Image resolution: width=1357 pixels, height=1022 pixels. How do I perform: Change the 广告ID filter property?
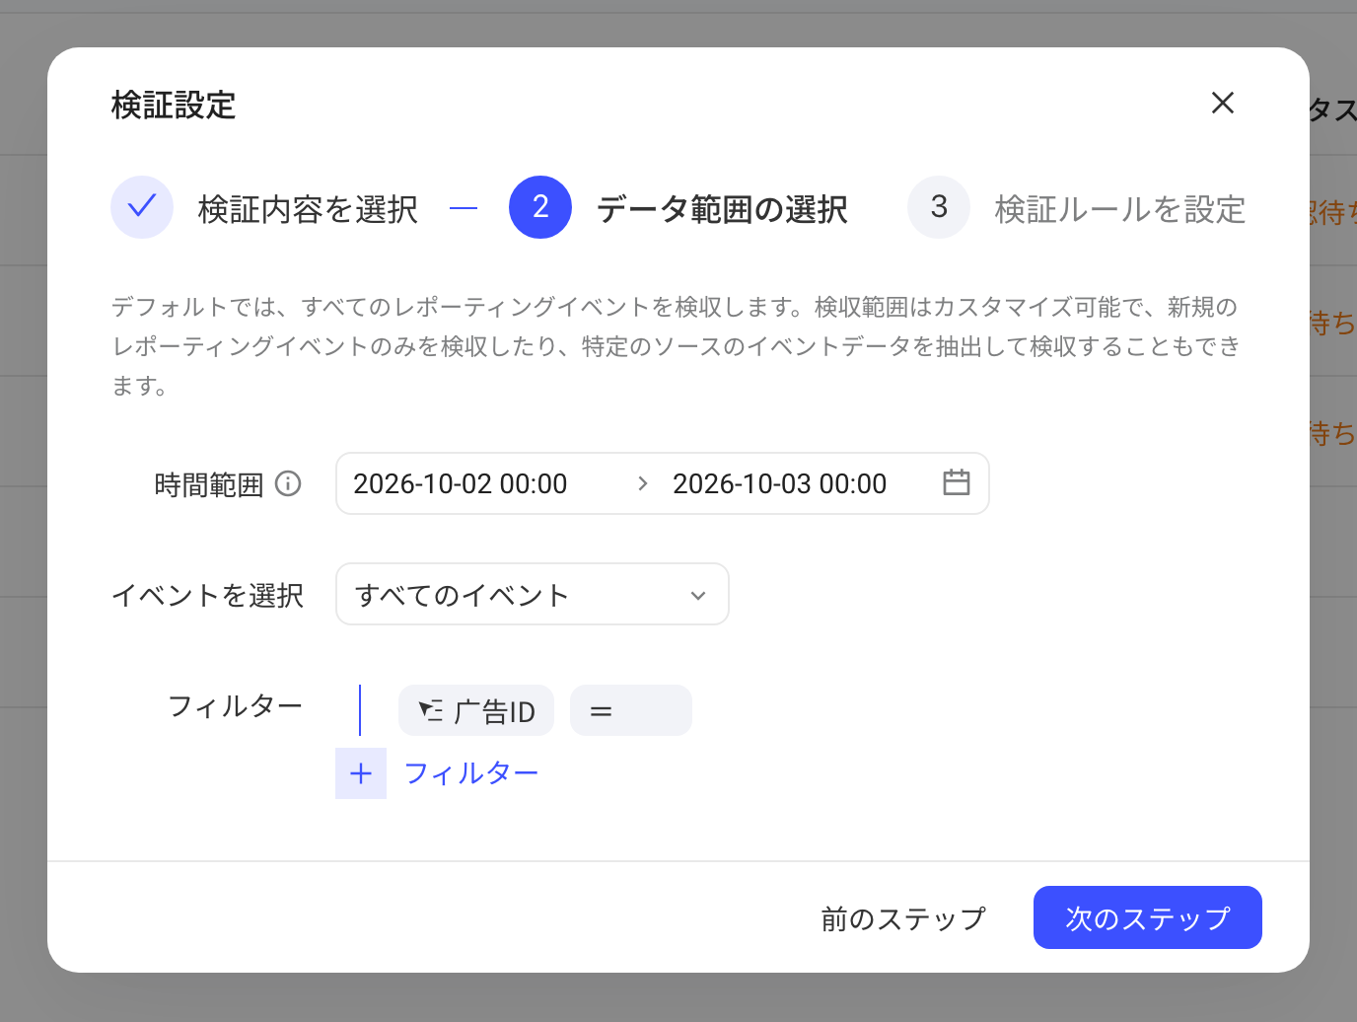tap(476, 710)
